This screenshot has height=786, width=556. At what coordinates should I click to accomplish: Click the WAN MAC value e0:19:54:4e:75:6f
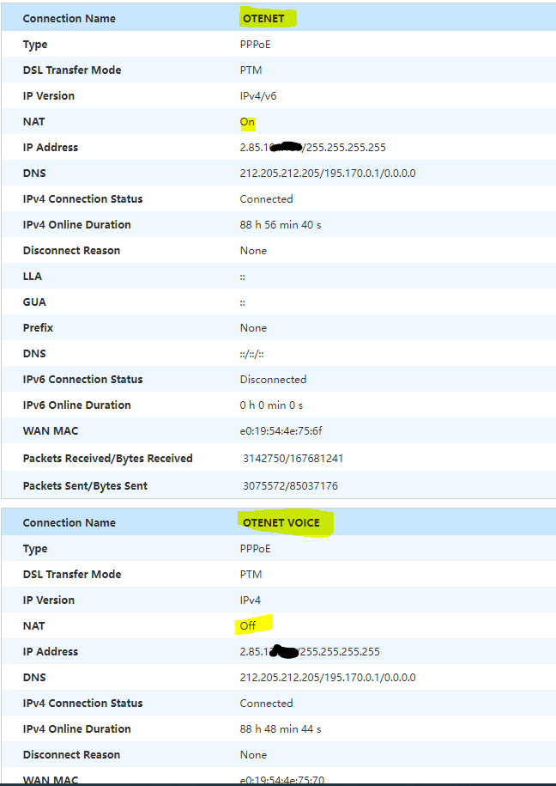(281, 430)
